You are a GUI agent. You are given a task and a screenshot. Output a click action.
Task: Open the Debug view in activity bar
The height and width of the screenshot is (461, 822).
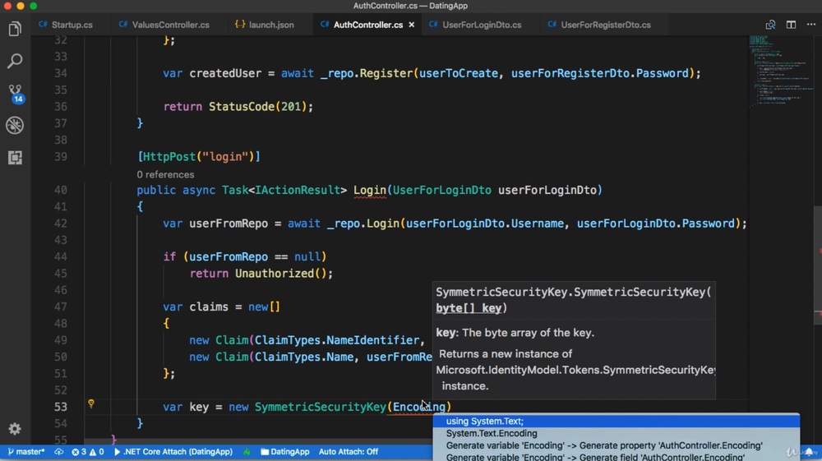coord(15,125)
